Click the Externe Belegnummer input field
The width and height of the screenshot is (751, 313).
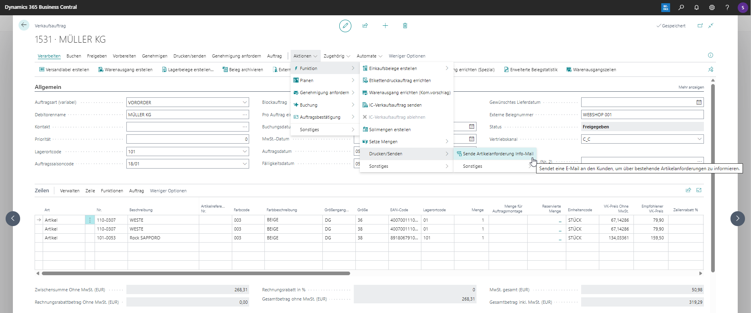642,115
